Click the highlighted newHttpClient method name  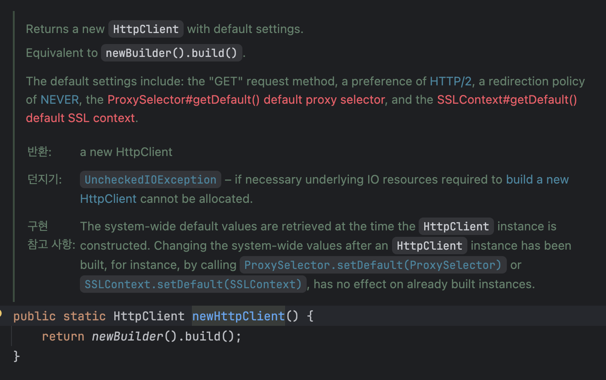click(239, 316)
